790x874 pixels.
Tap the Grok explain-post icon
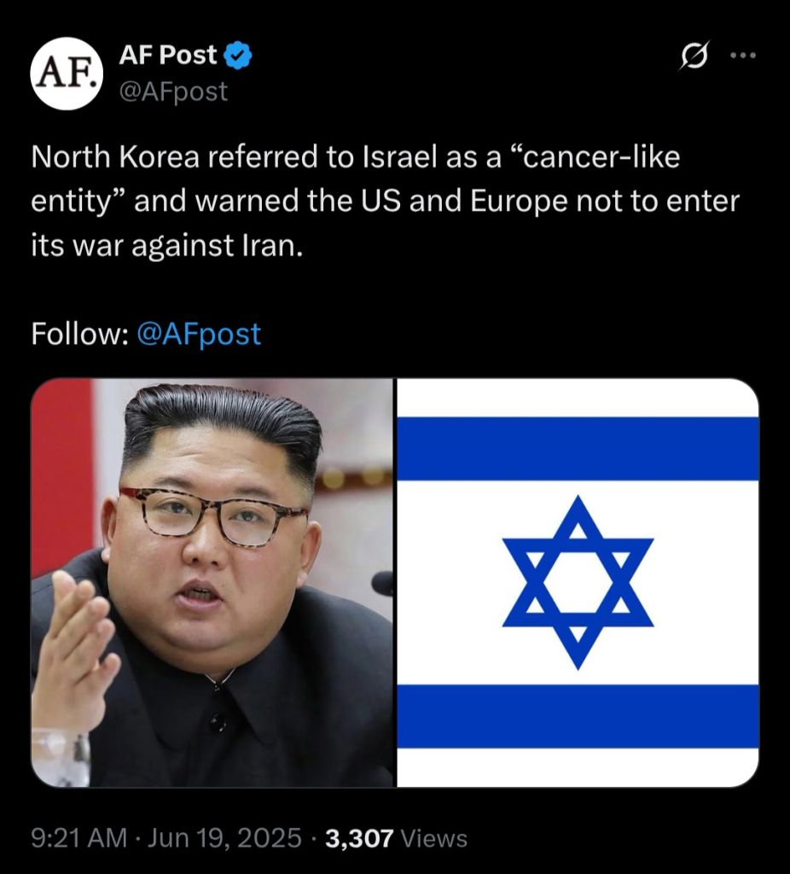pyautogui.click(x=694, y=55)
